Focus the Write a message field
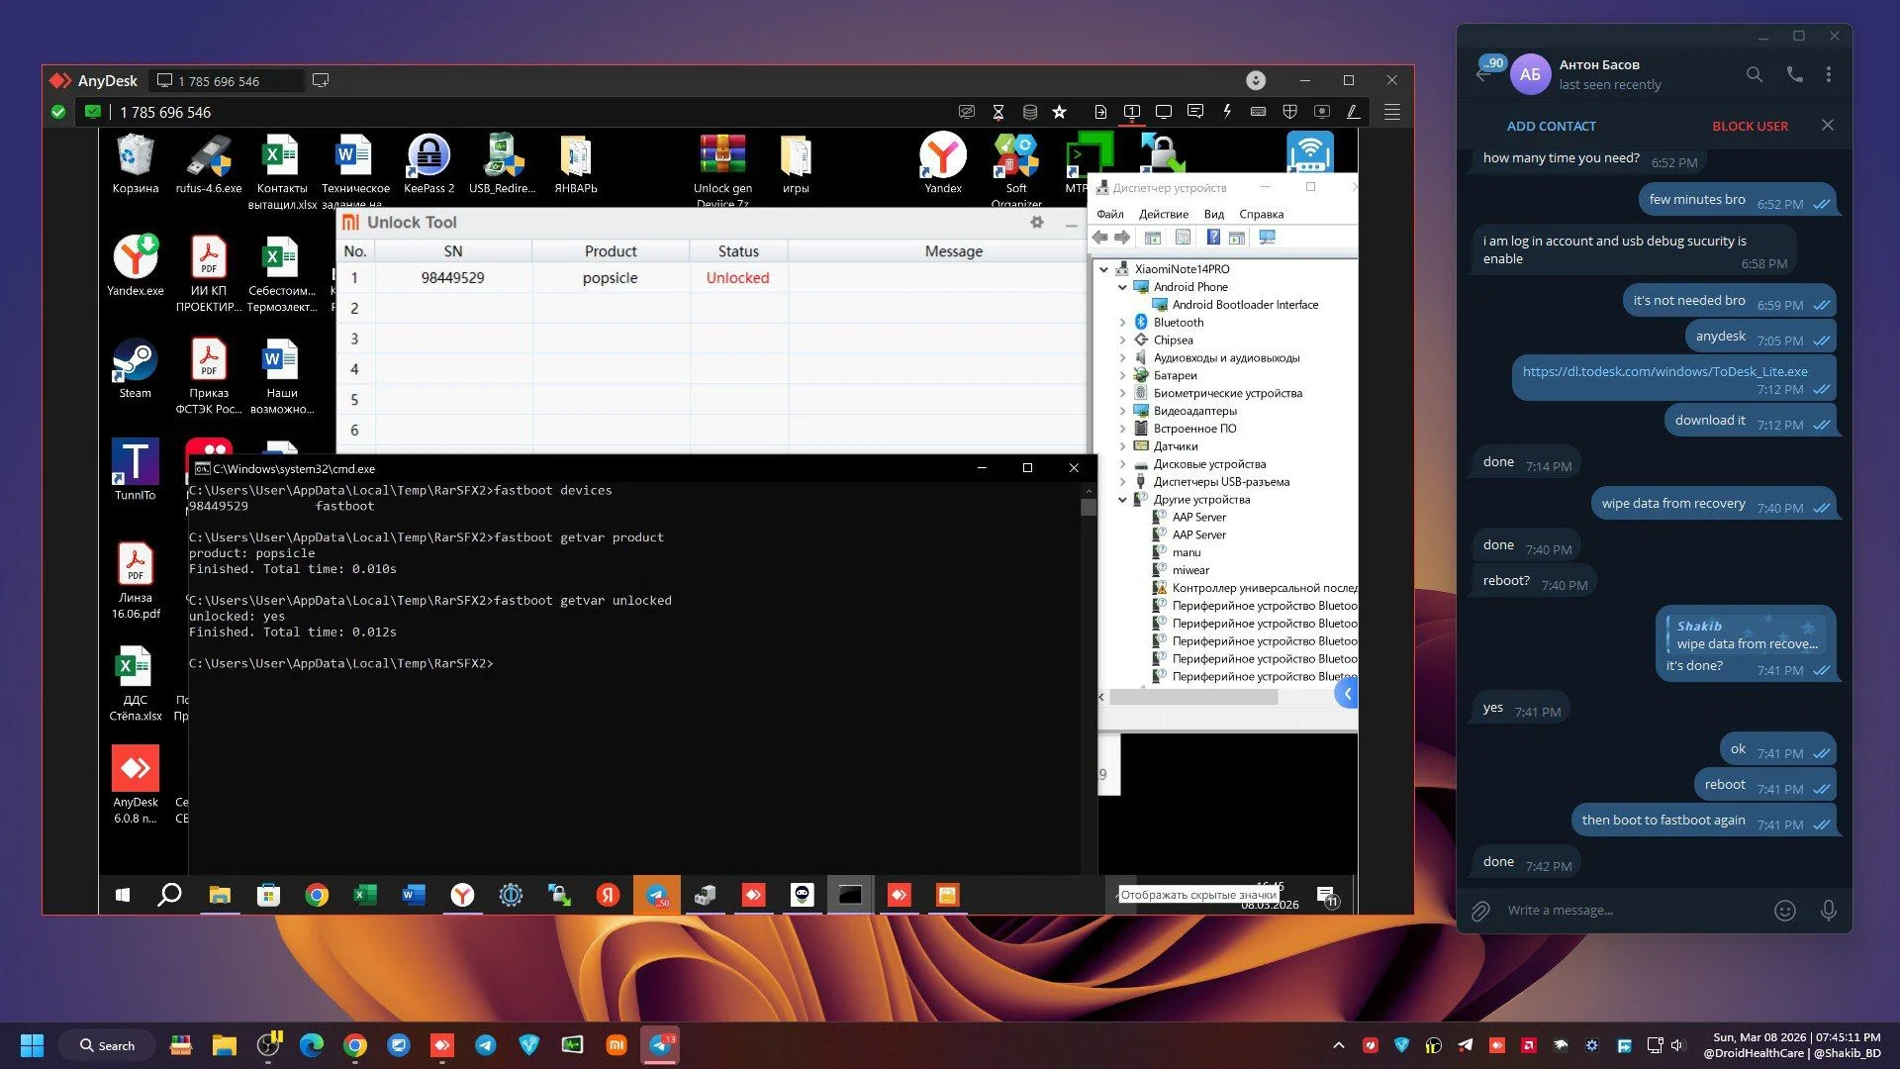The image size is (1900, 1069). pos(1631,911)
